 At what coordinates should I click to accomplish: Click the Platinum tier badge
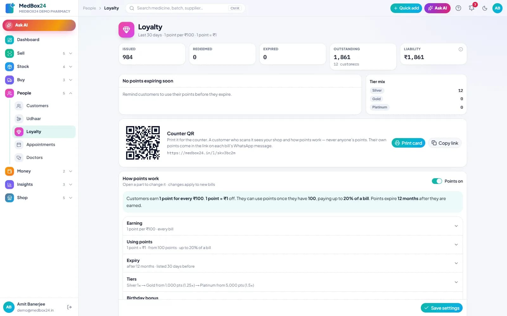pyautogui.click(x=380, y=107)
